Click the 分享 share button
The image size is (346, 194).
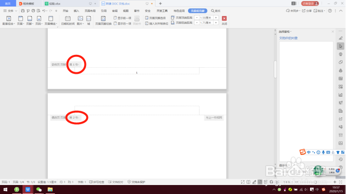(306, 11)
